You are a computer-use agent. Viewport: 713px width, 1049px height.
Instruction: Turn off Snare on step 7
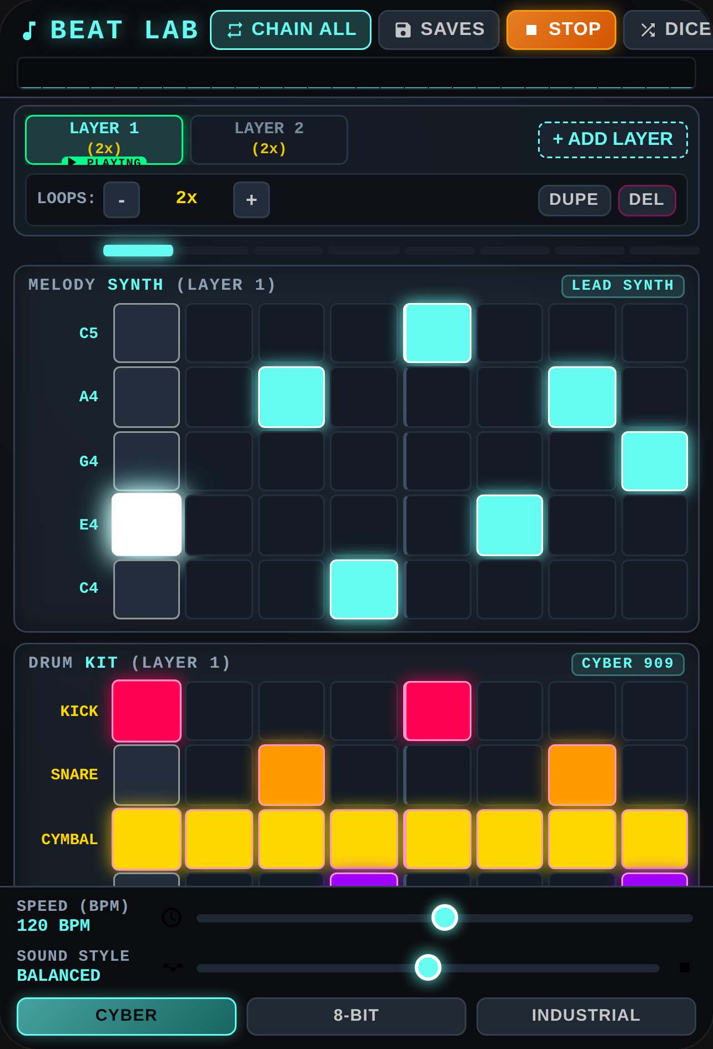(582, 775)
